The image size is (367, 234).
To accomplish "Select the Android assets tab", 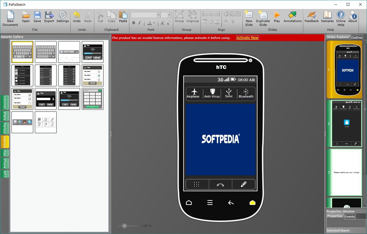I will [5, 142].
